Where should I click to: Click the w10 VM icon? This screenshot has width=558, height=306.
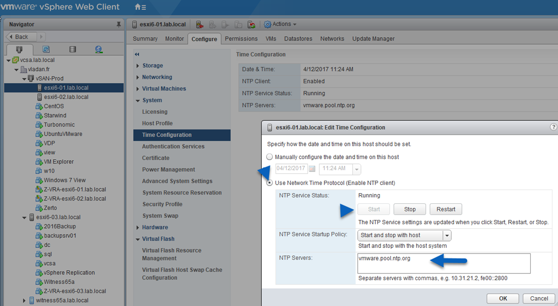[39, 171]
